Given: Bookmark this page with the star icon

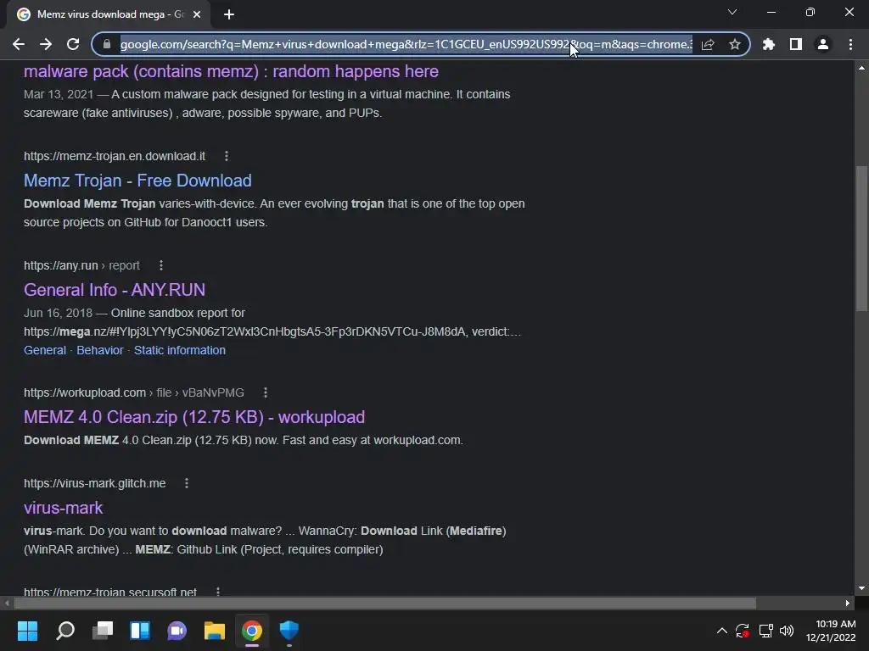Looking at the screenshot, I should (735, 44).
